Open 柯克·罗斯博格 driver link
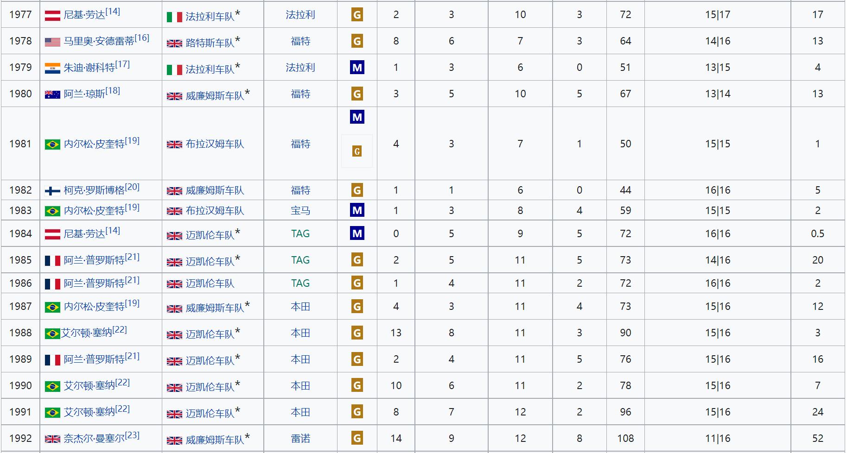The width and height of the screenshot is (847, 453). (94, 190)
